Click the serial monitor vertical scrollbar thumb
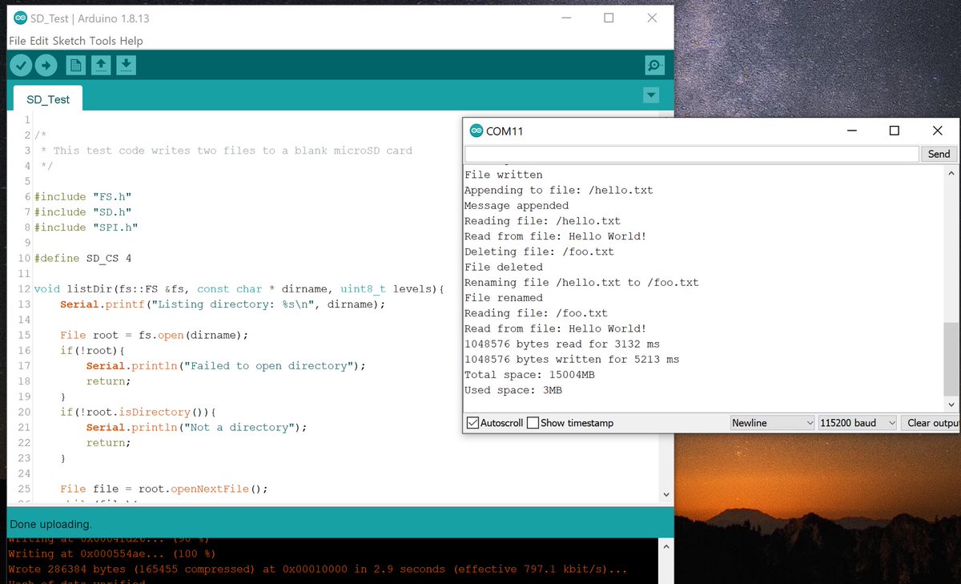The width and height of the screenshot is (961, 584). pyautogui.click(x=951, y=358)
